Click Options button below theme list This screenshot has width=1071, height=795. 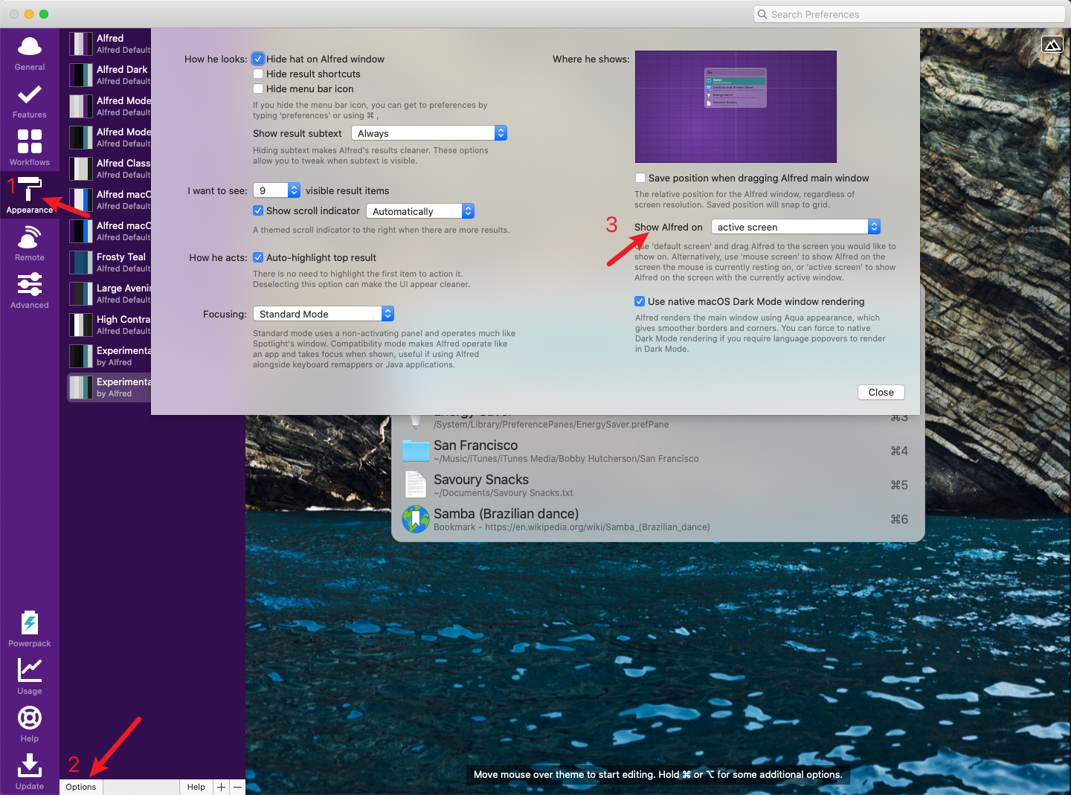[x=81, y=787]
